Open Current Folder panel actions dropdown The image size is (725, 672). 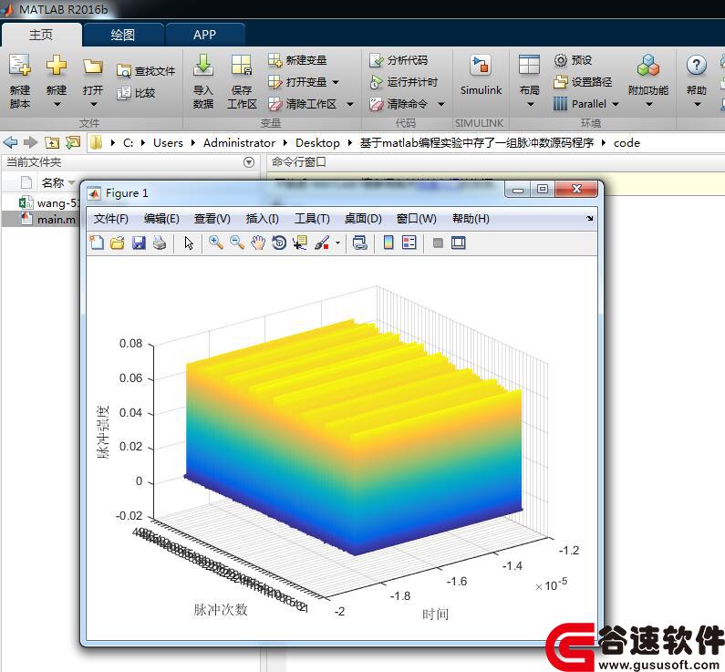point(249,162)
